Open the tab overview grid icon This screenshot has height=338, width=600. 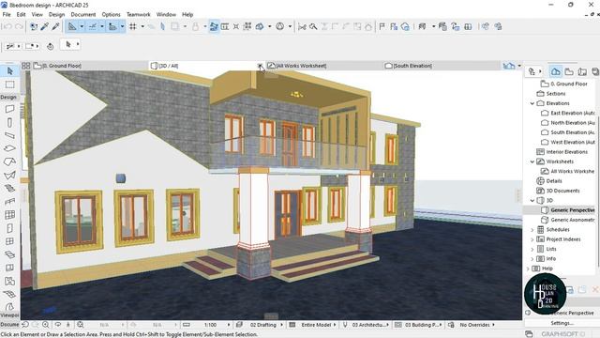(x=25, y=66)
